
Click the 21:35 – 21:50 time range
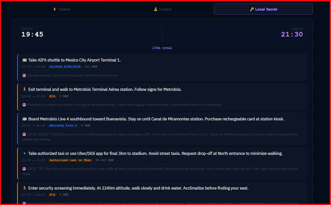(34, 160)
